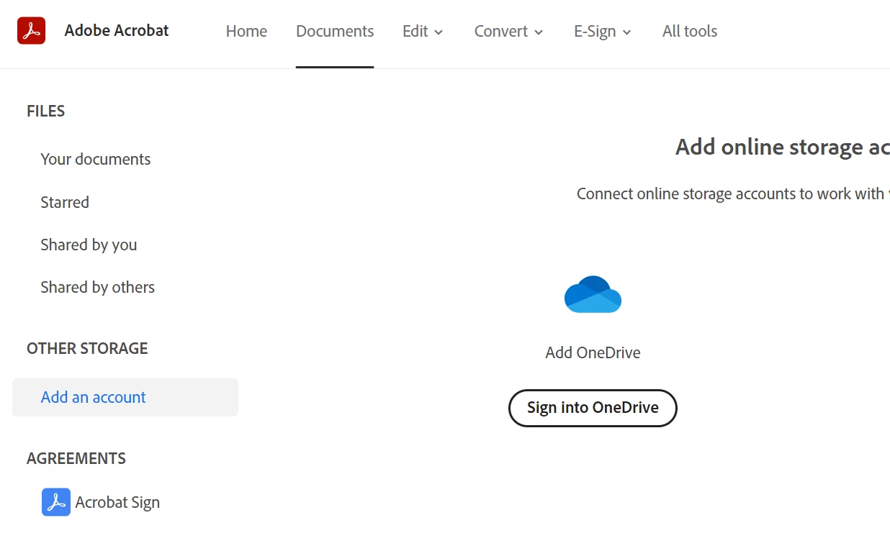Open the All tools tab
890x551 pixels.
pyautogui.click(x=690, y=31)
